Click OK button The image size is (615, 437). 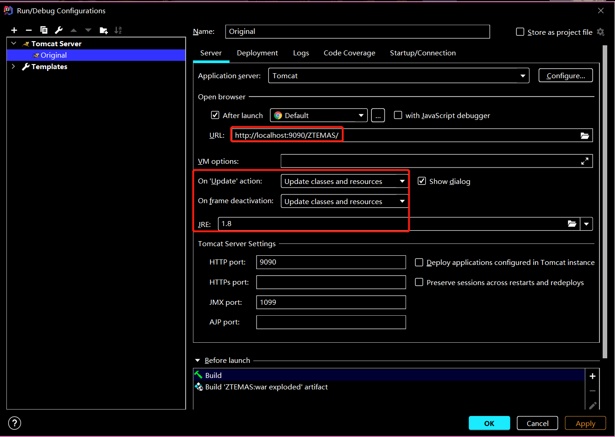[x=489, y=423]
